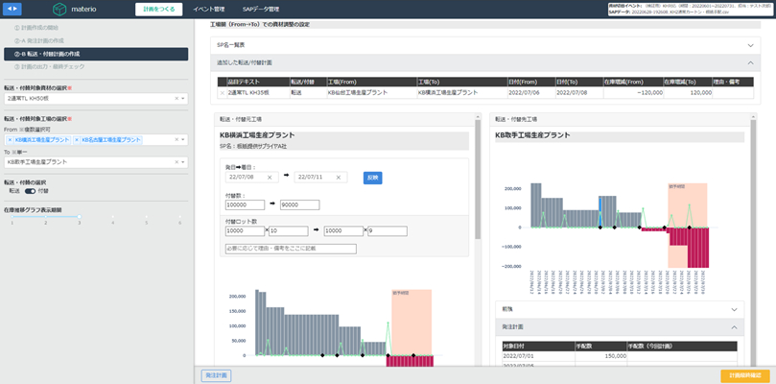Clear the 22/07/08 departure date field

click(x=270, y=178)
